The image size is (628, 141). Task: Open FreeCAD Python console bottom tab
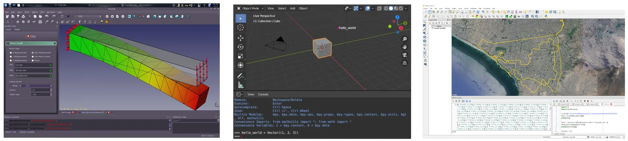coord(27,132)
